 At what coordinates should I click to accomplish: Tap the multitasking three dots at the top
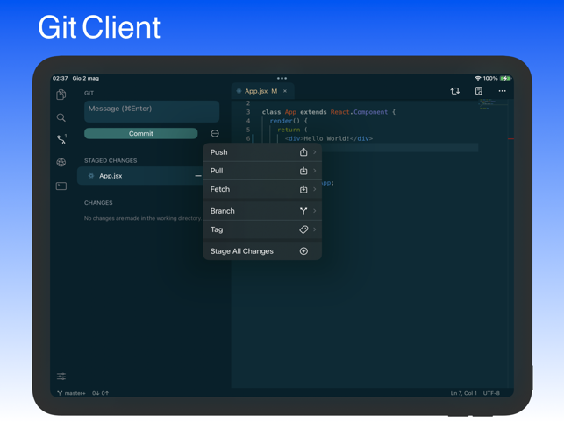[x=282, y=78]
